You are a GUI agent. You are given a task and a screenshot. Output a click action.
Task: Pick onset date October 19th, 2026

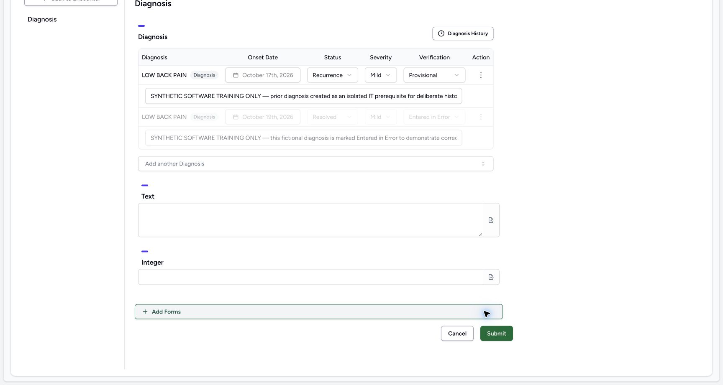(x=263, y=117)
